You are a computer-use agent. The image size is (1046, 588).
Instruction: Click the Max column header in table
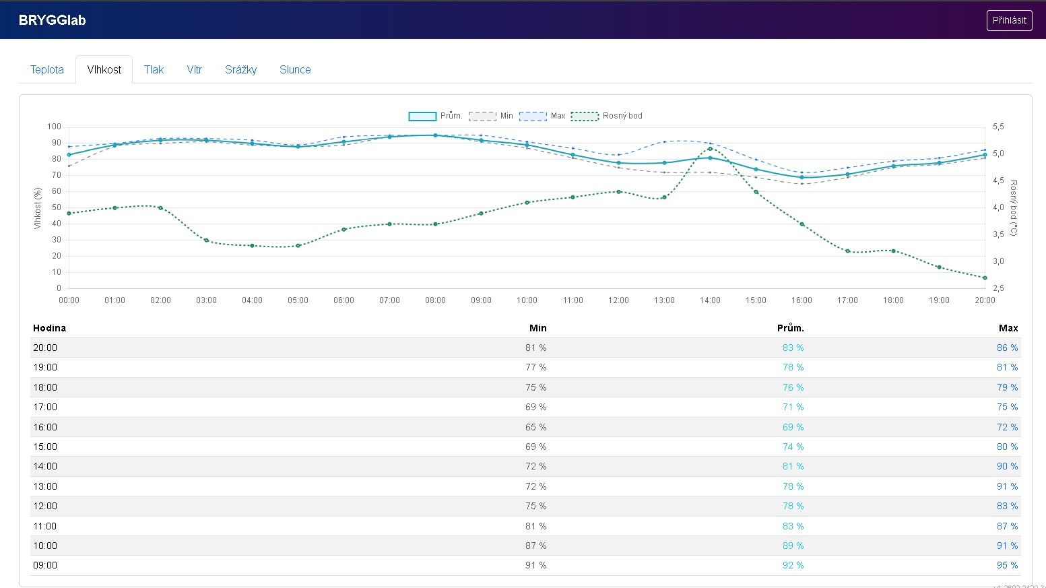coord(1008,328)
